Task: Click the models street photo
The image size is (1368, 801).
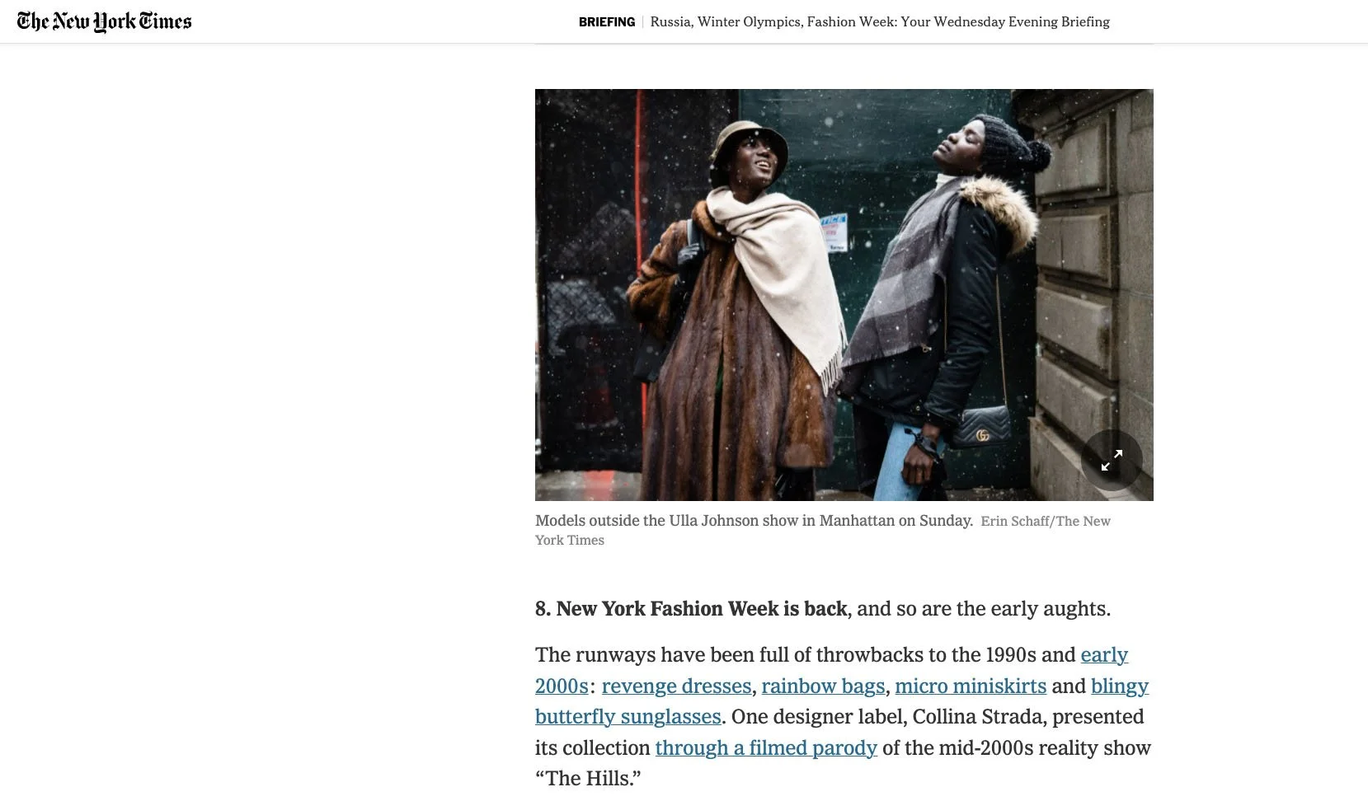Action: point(844,295)
